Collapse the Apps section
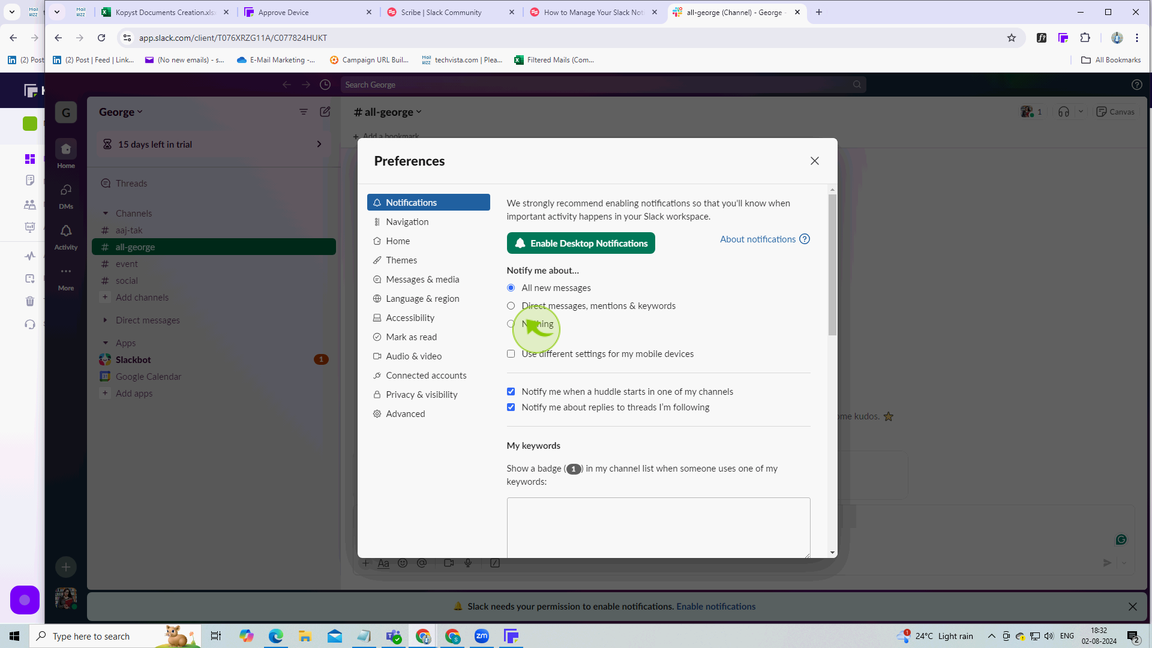 pos(106,343)
